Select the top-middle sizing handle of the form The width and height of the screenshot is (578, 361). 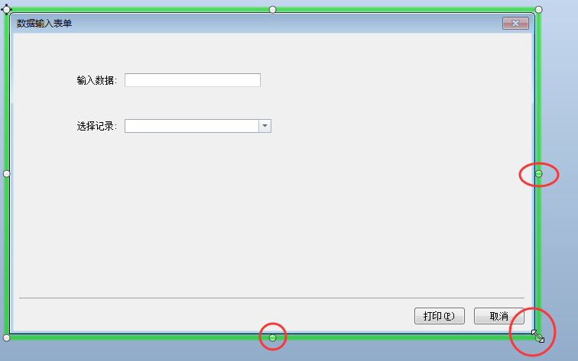pos(272,10)
